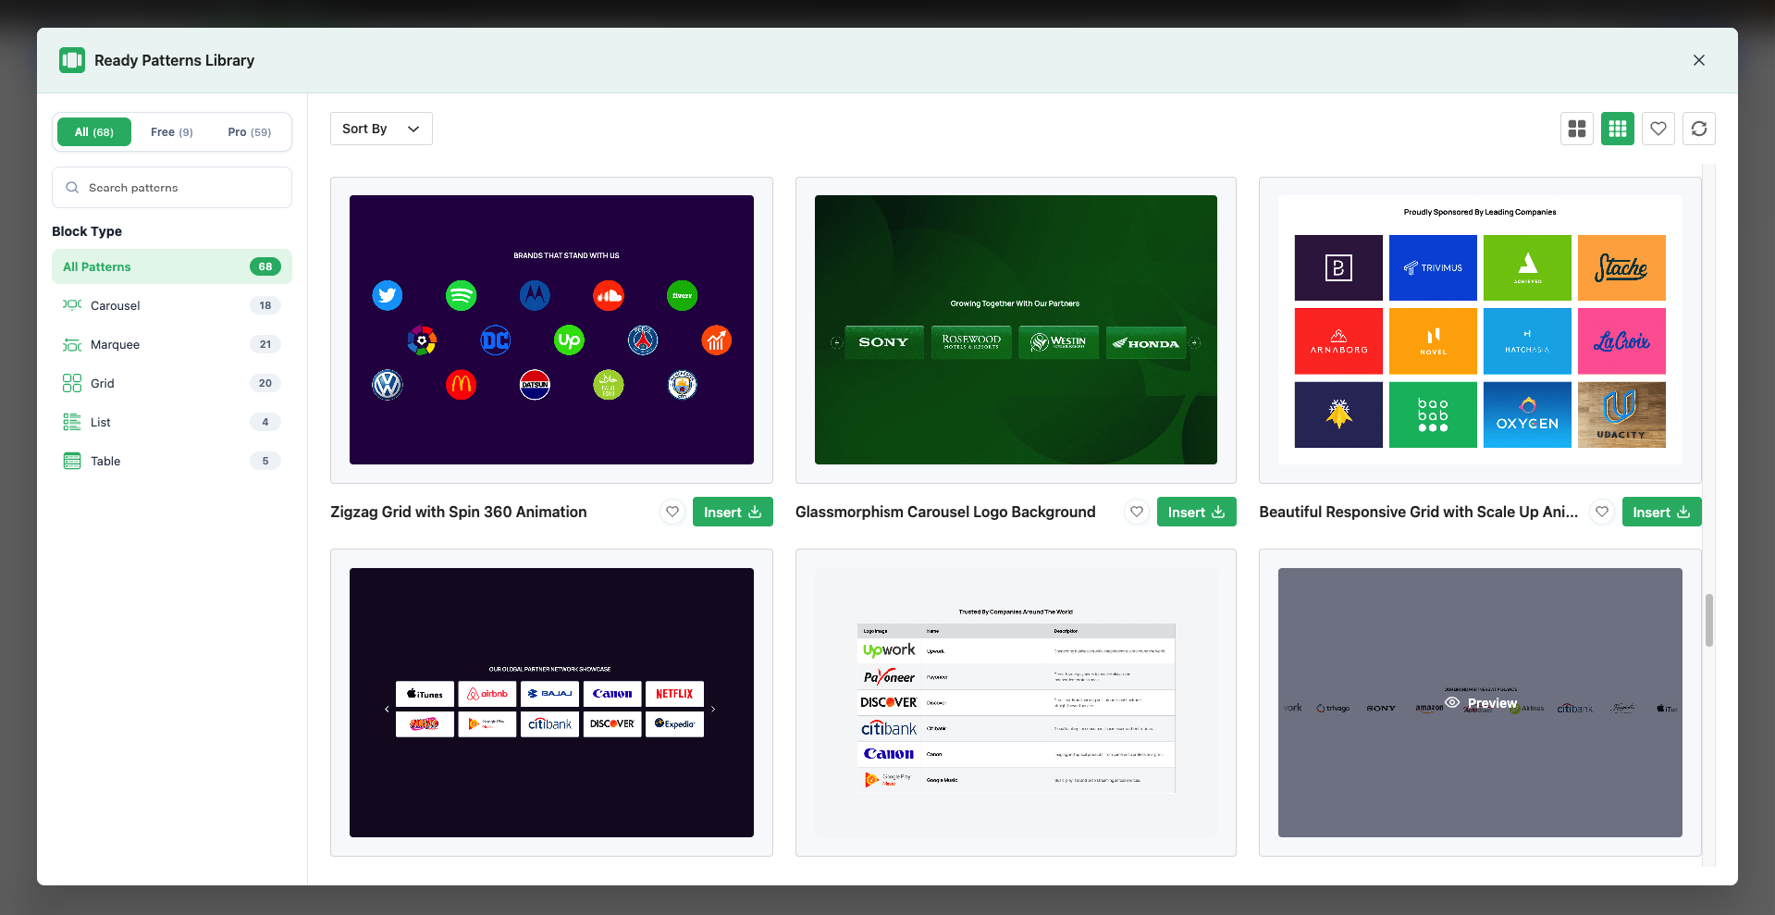The width and height of the screenshot is (1775, 915).
Task: Switch to three-column grid view
Action: coord(1618,129)
